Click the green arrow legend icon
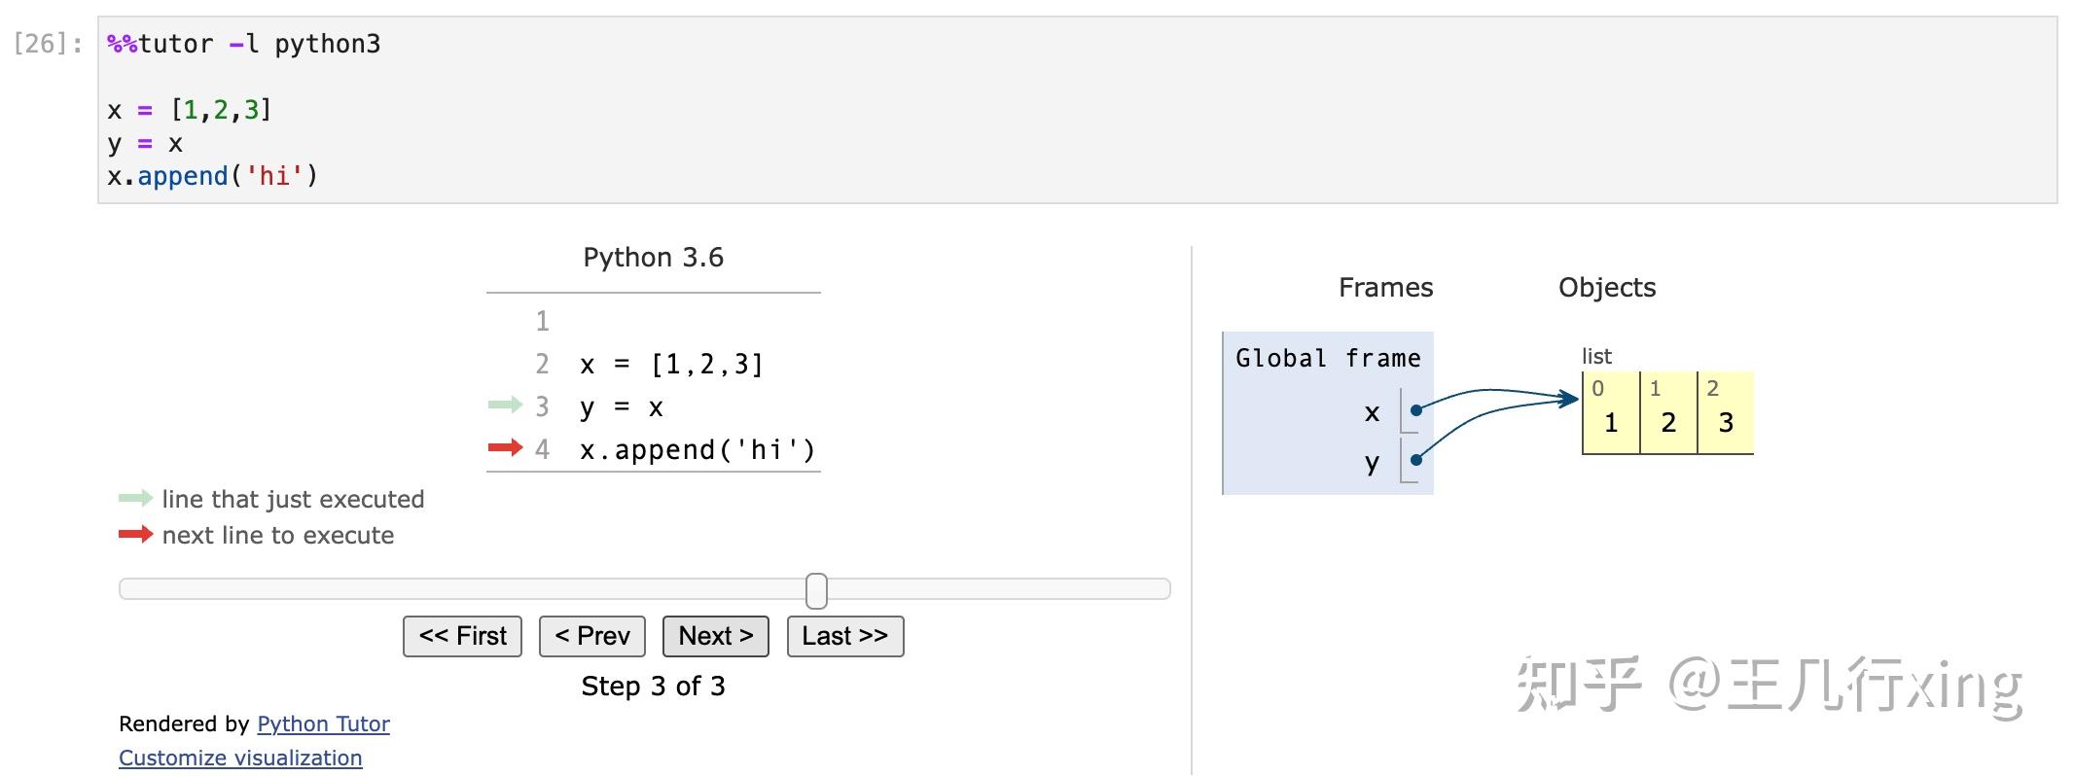 (x=135, y=499)
